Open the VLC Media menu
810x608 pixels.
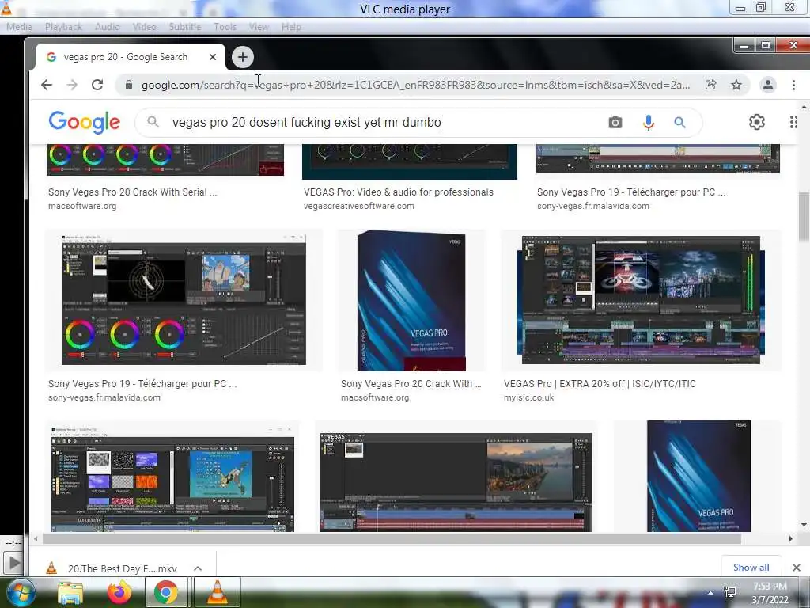click(19, 27)
